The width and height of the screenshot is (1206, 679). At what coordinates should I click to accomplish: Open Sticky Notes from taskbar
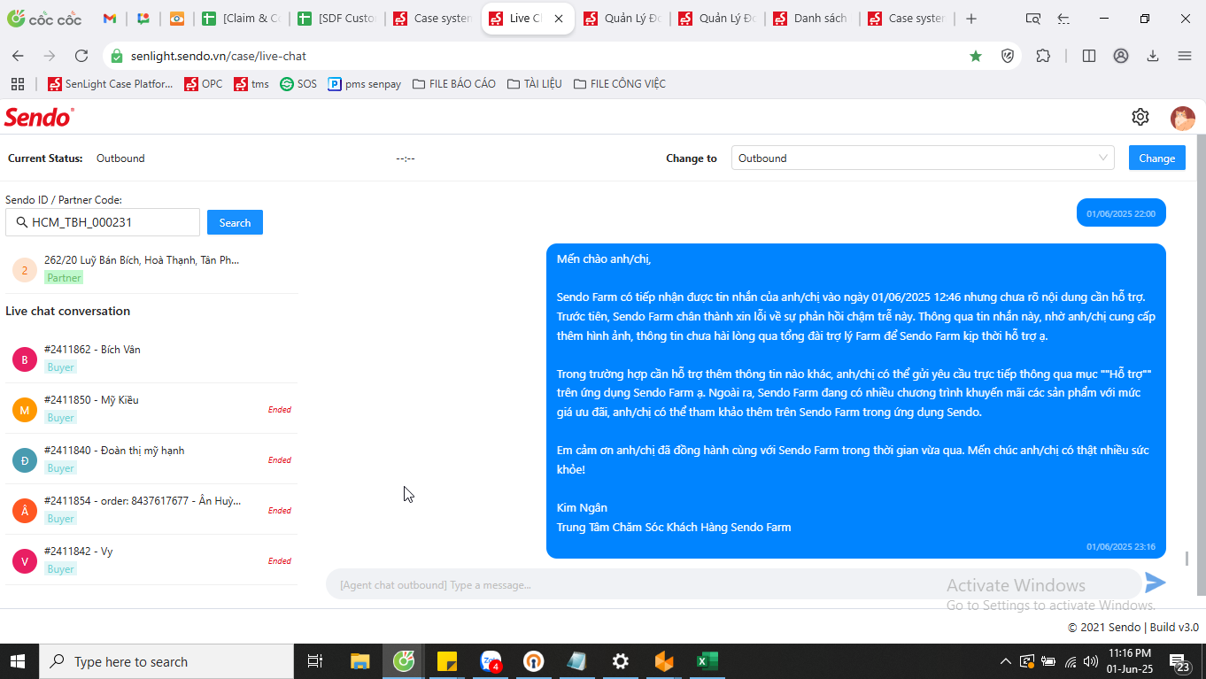coord(447,661)
